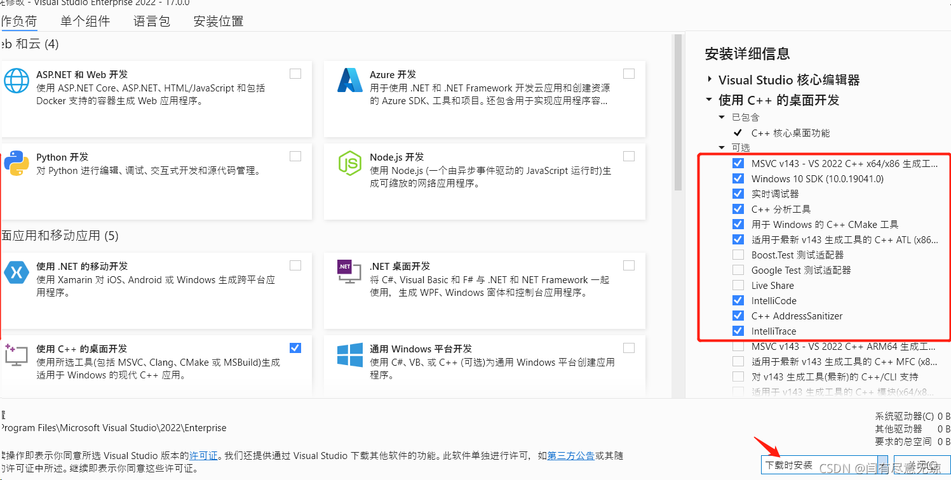Enable the 通用 Windows 平台开发 workload checkbox
The height and width of the screenshot is (480, 951).
629,348
